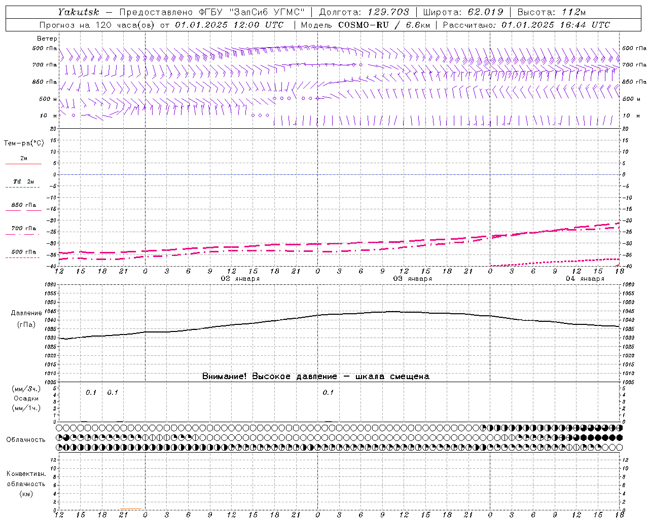Select the 500 гПа temperature legend entry
The image size is (649, 519).
pos(23,251)
